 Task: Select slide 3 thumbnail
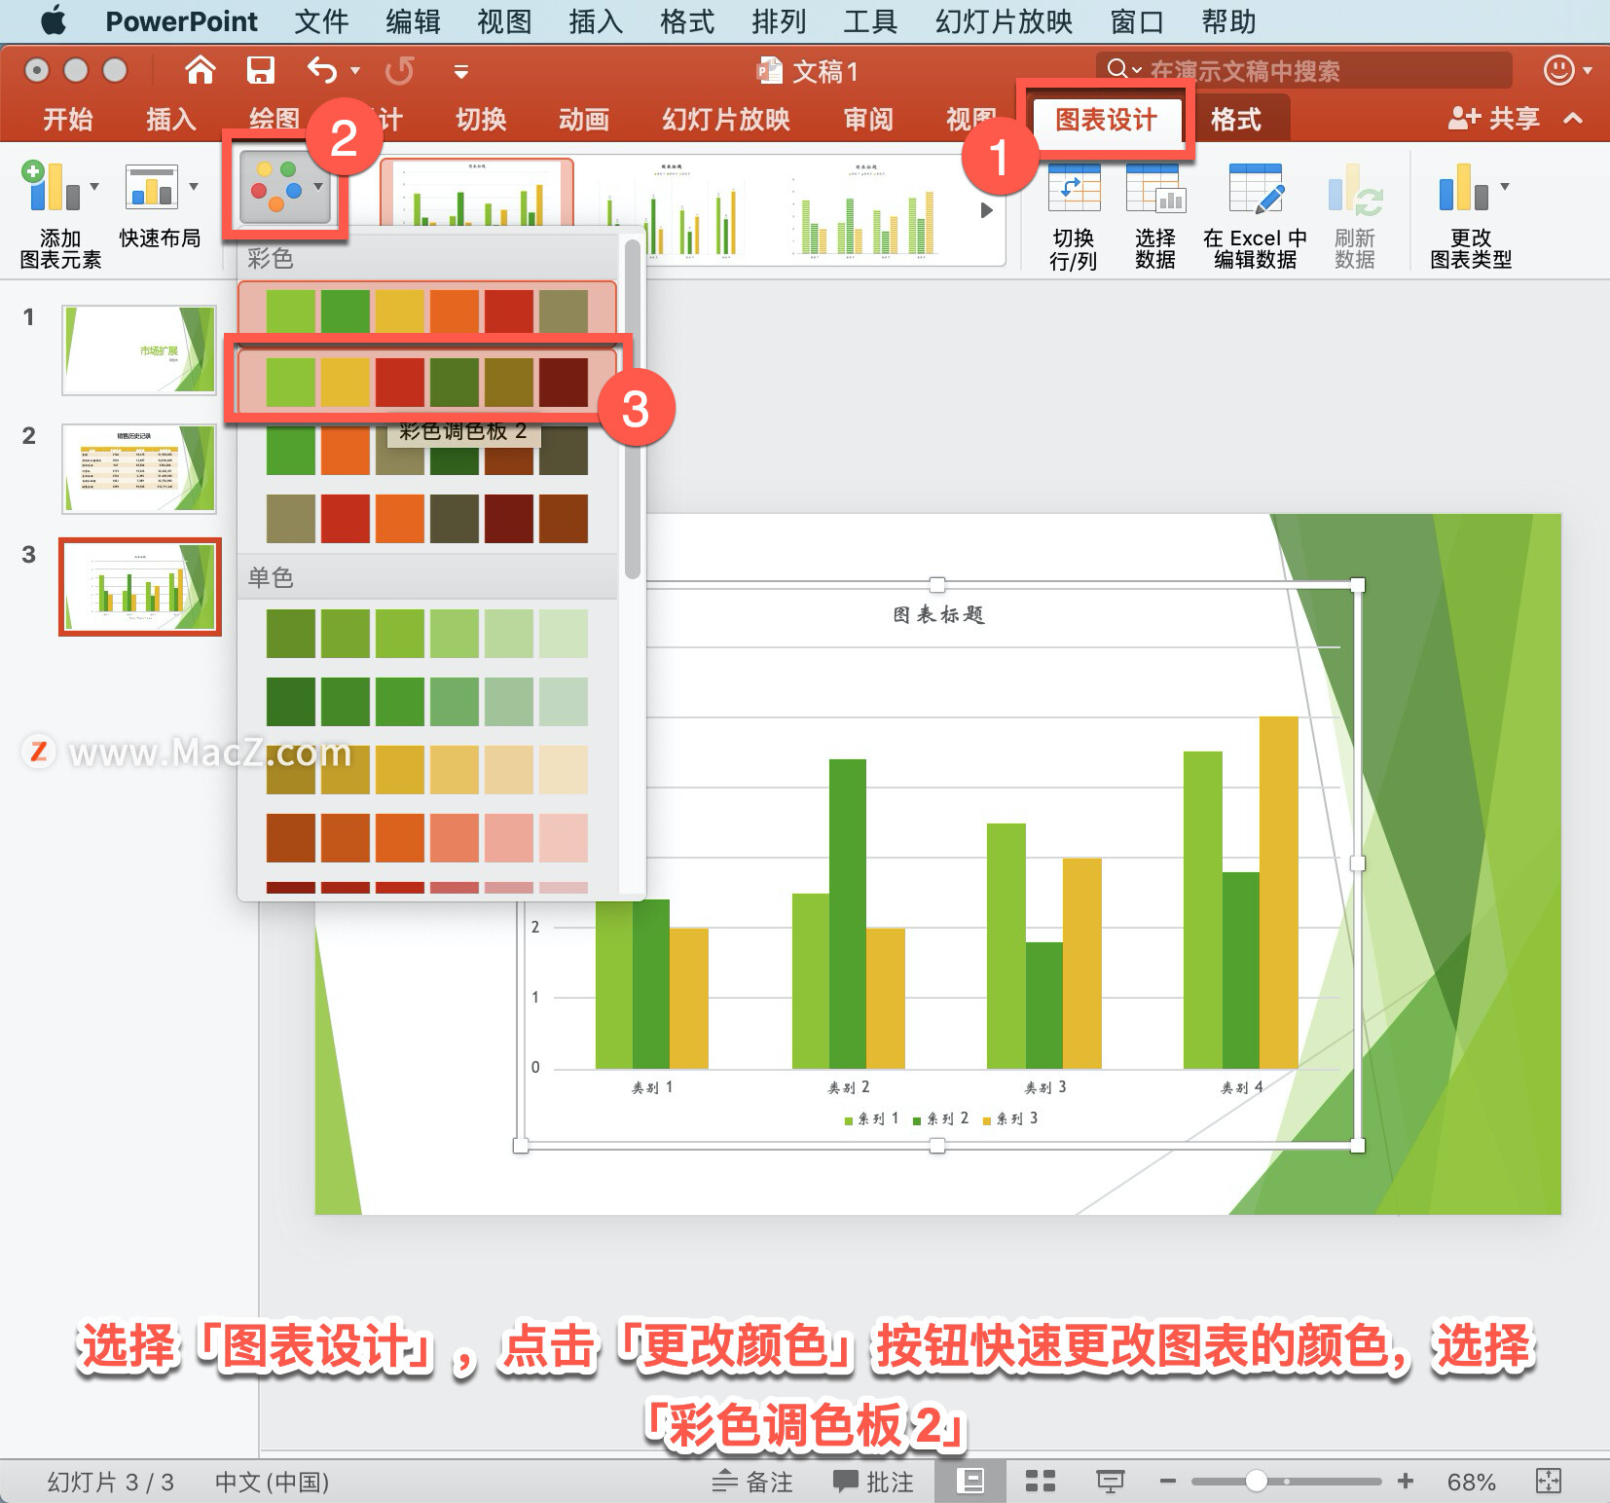click(139, 587)
